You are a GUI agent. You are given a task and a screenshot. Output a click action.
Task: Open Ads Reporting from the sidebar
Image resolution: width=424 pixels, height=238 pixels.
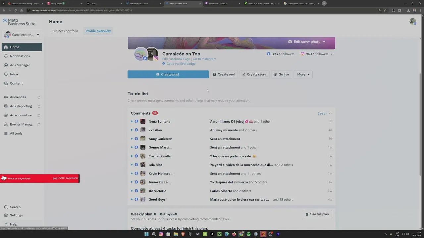pyautogui.click(x=22, y=106)
